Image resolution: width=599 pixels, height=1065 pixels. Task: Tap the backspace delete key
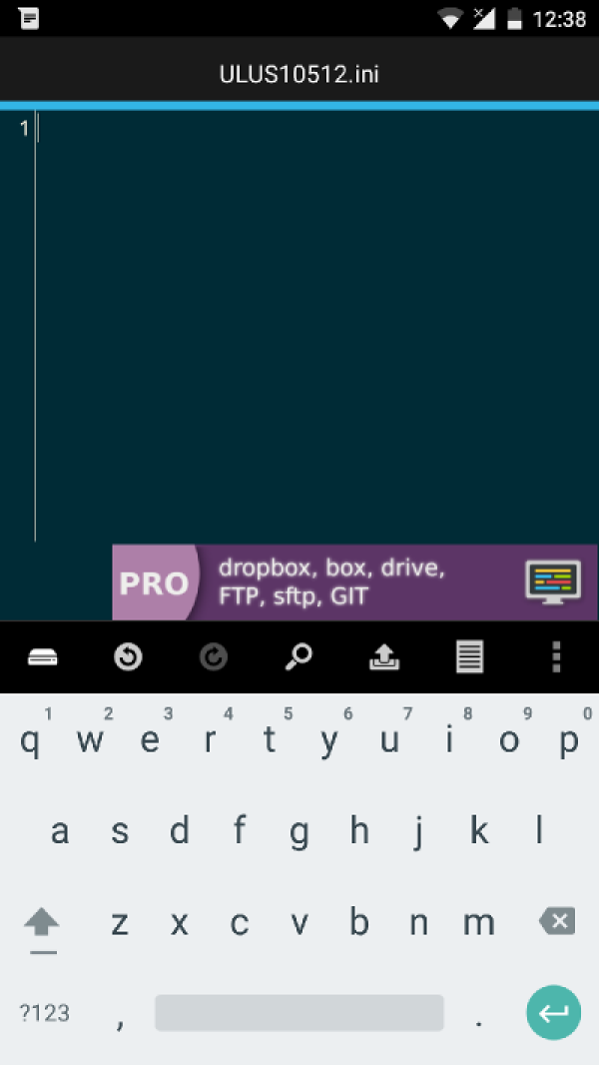pos(557,922)
